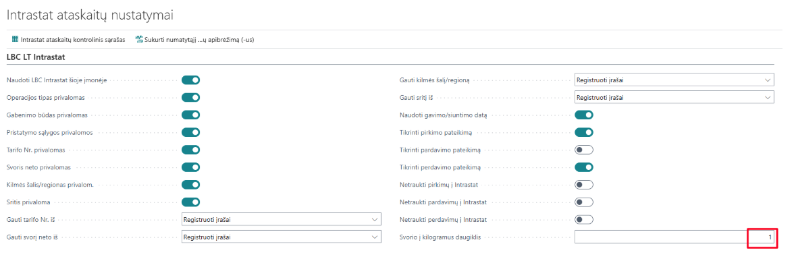Toggle Tarifo Nr. privalomas
The height and width of the screenshot is (265, 796).
191,150
